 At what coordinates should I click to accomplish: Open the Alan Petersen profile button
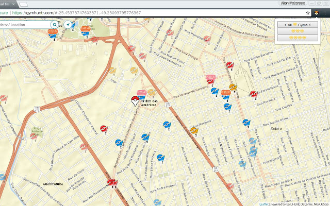[293, 3]
